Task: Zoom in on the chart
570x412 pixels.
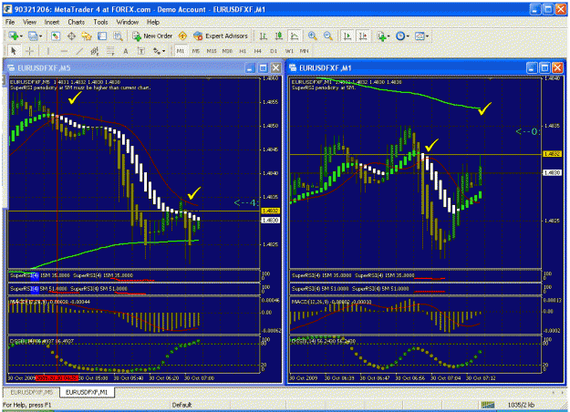Action: pos(312,36)
